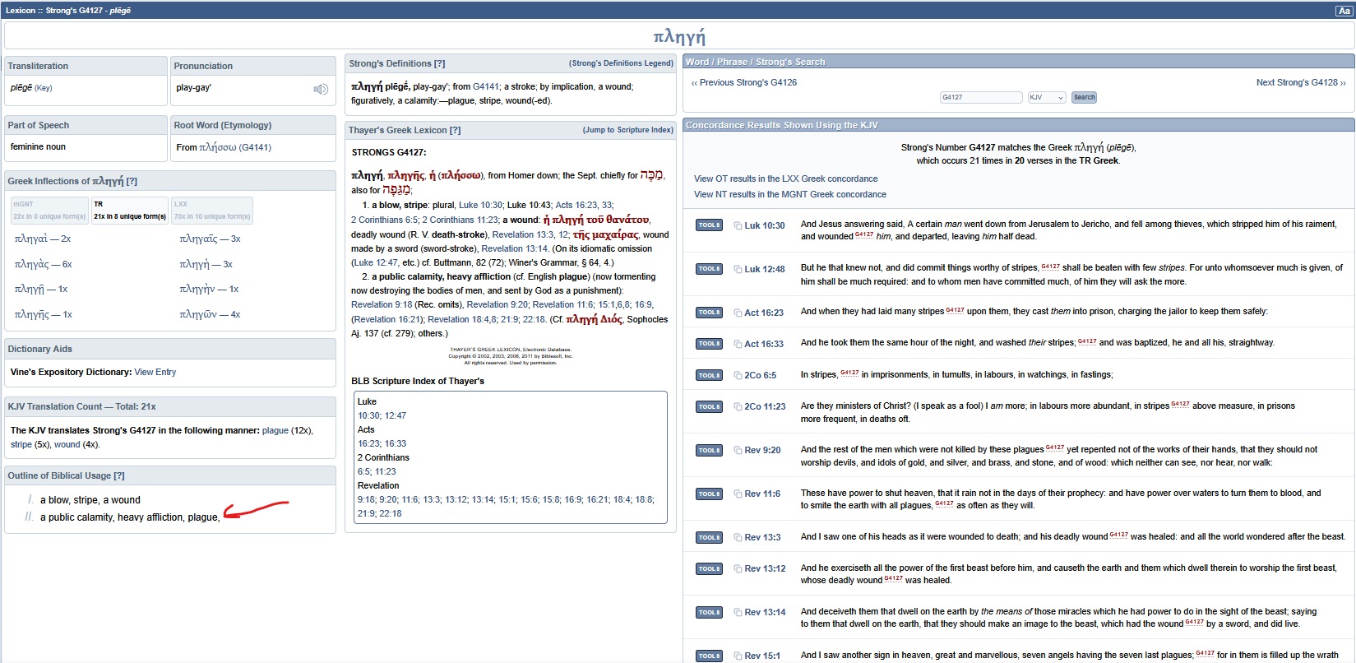Click the copy icon beside Rev 9:20
Viewport: 1356px width, 663px height.
point(738,450)
